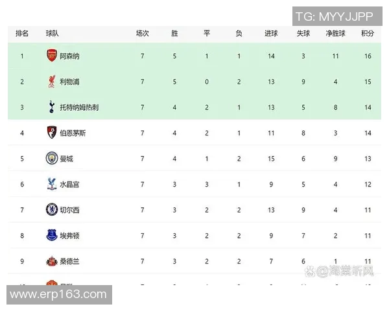The image size is (389, 311).
Task: Click the 进球 column header
Action: (271, 34)
